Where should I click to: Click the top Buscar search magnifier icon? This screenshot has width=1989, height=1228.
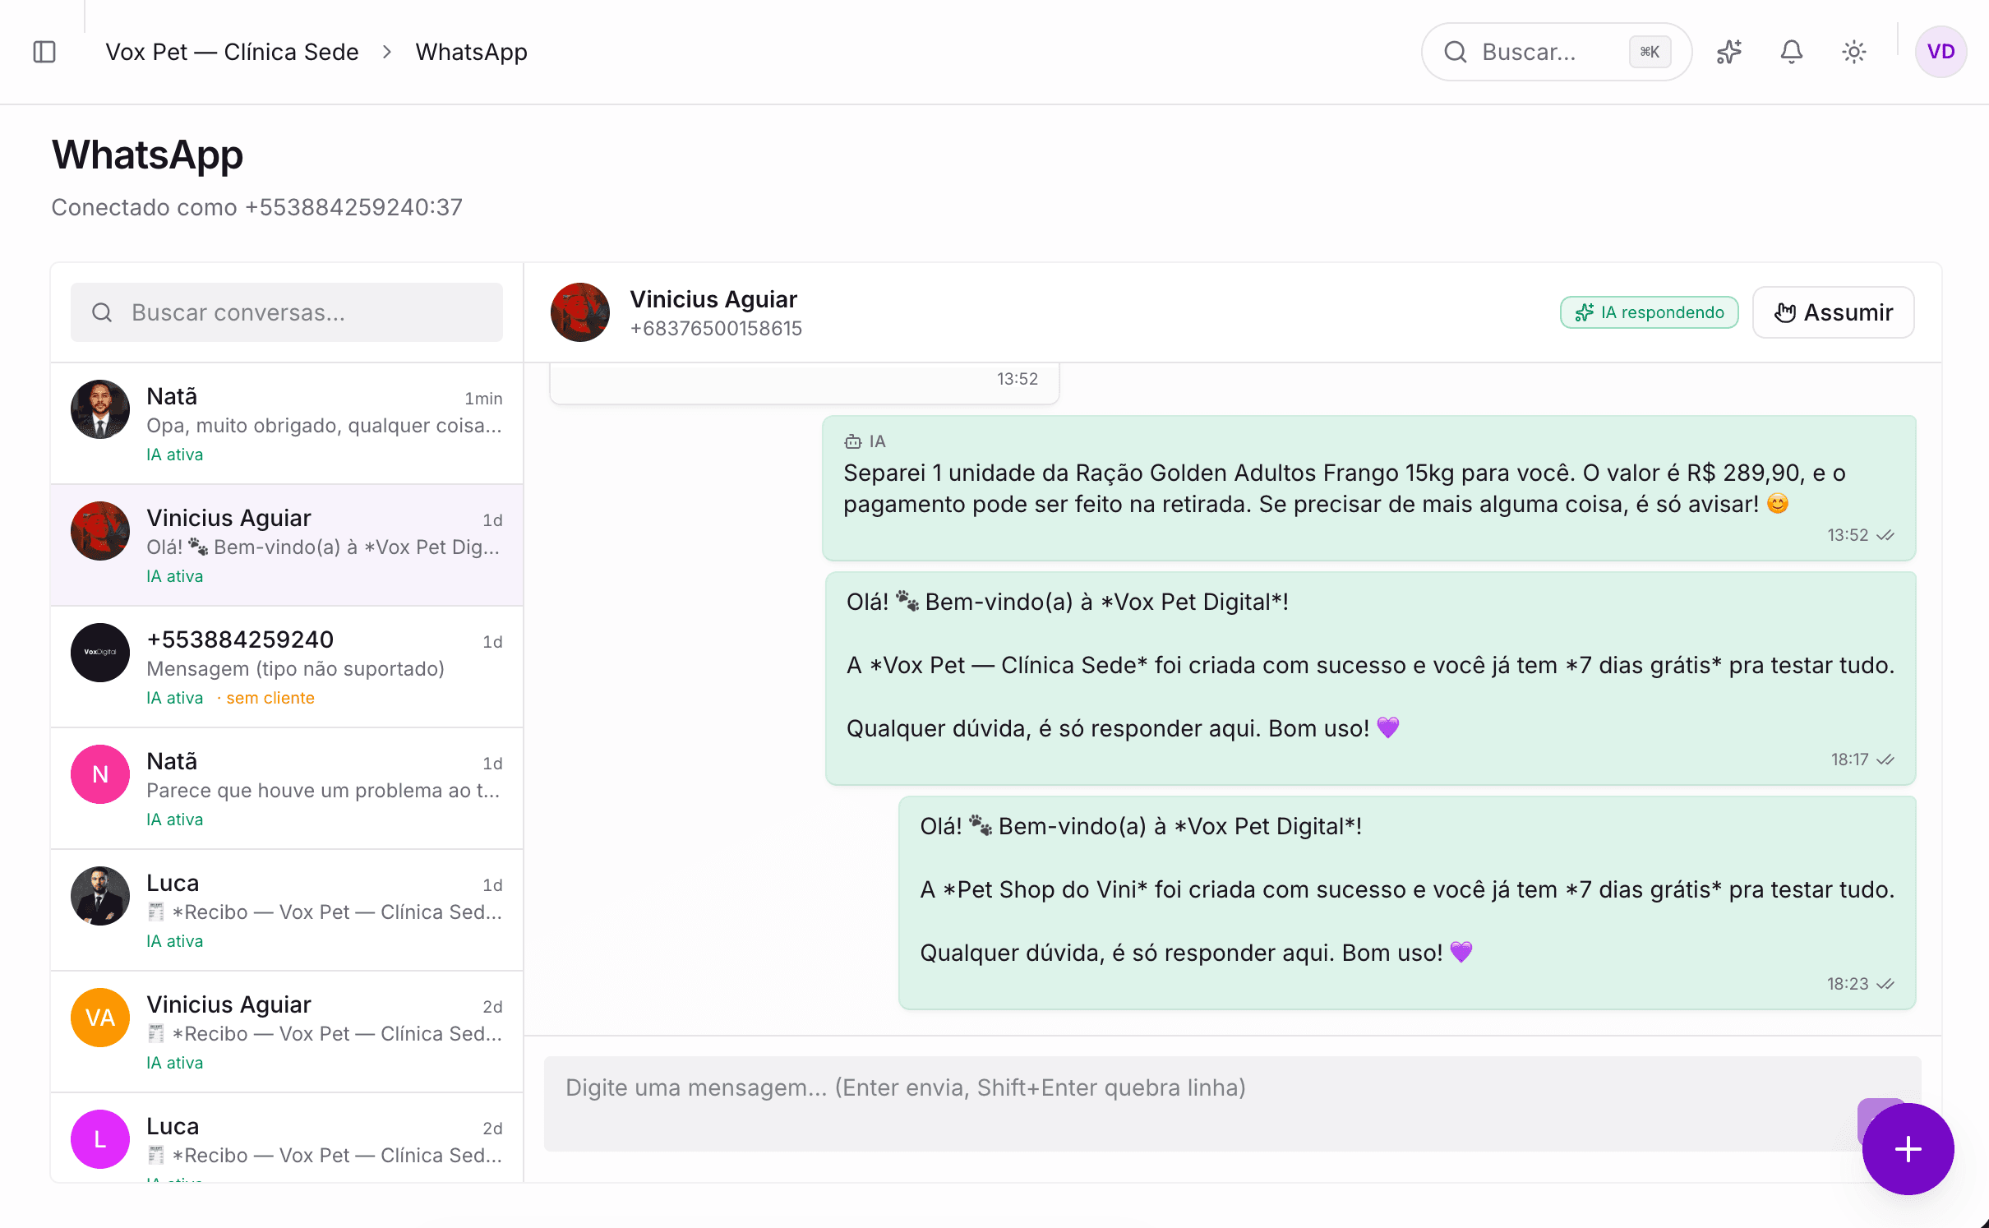(1456, 52)
